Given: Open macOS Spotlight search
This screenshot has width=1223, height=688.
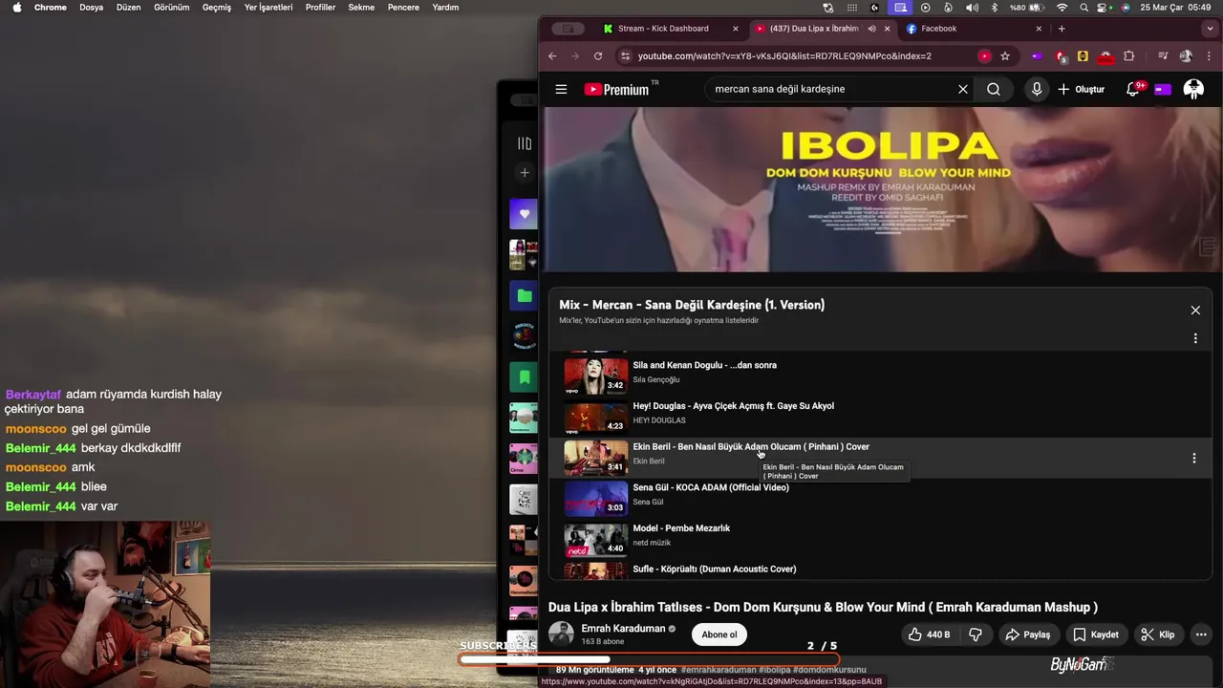Looking at the screenshot, I should (1083, 8).
